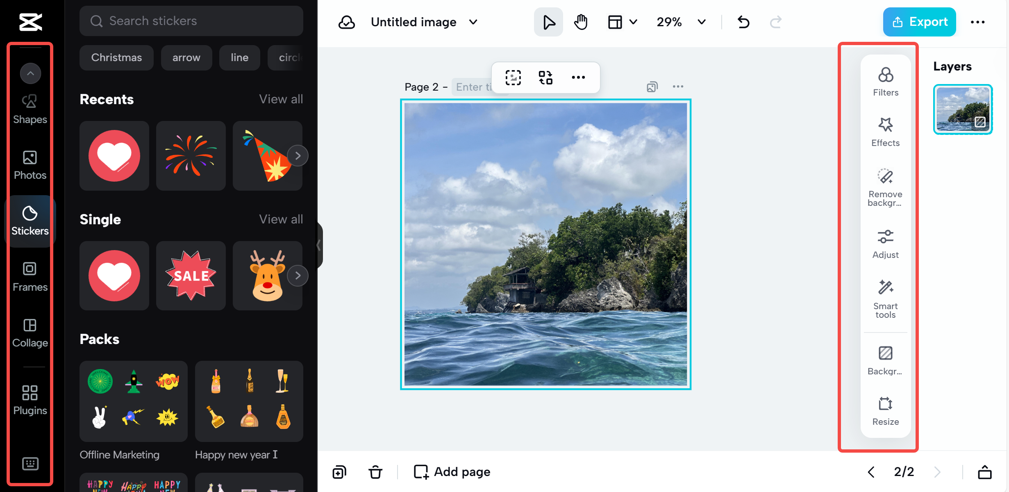Add the heart sticker from Recents

coord(114,155)
